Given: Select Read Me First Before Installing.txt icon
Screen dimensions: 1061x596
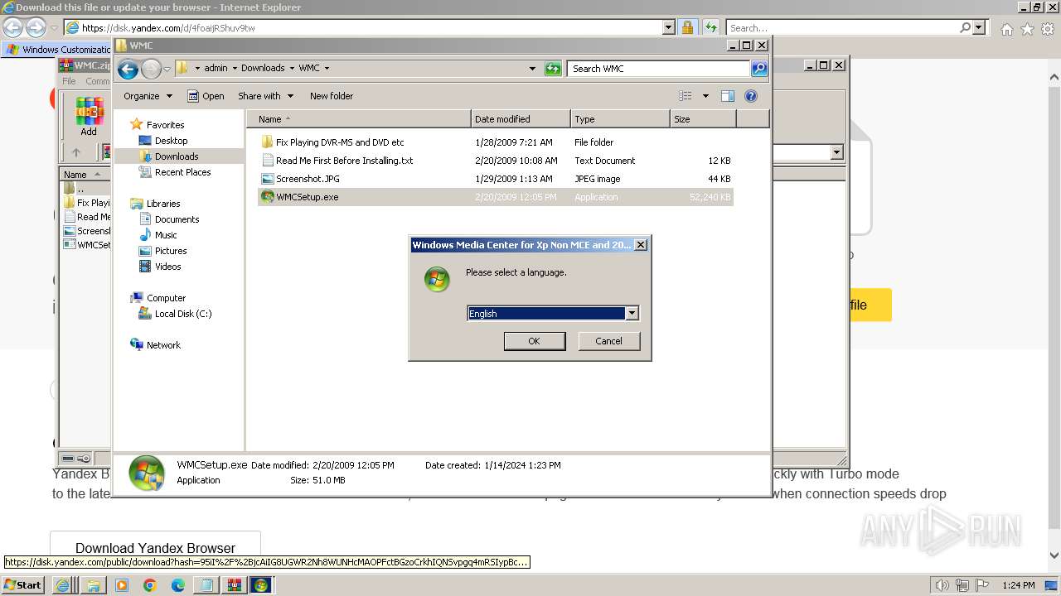Looking at the screenshot, I should tap(267, 161).
